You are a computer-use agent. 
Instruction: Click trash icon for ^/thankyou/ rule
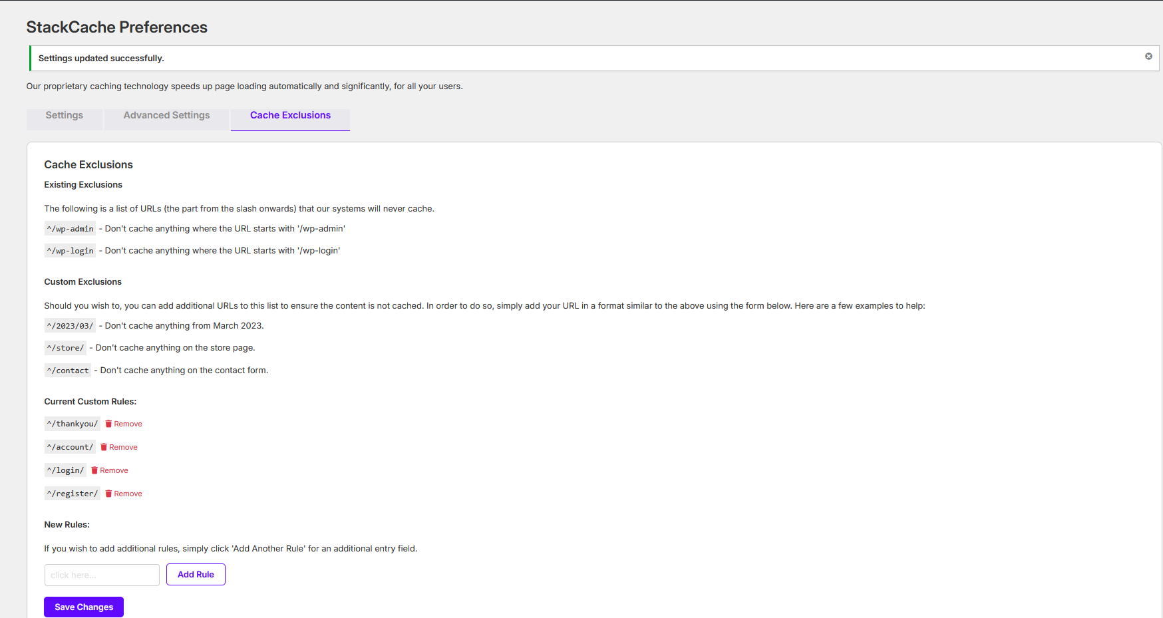(108, 424)
